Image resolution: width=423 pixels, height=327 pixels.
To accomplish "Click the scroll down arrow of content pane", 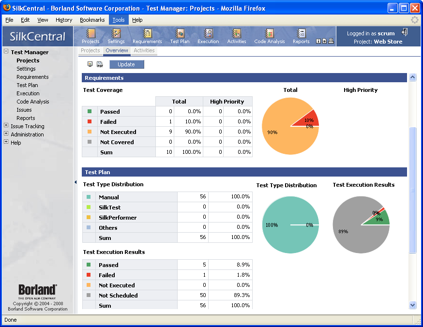I will (x=412, y=305).
